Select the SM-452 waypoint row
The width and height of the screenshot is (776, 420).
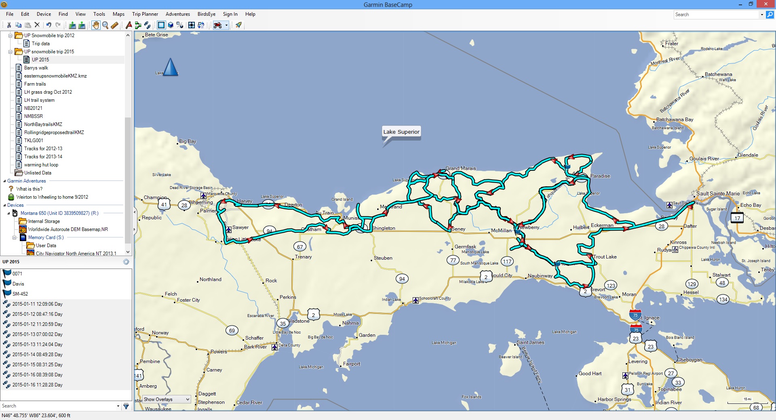coord(66,294)
